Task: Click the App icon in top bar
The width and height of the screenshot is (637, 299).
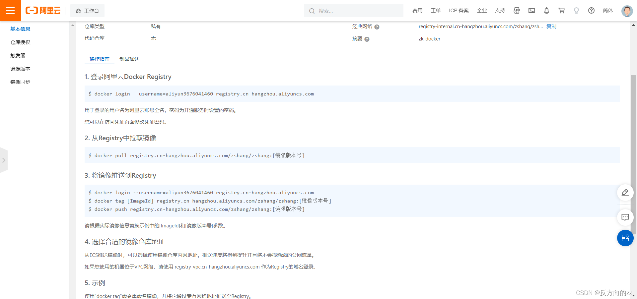Action: point(517,11)
